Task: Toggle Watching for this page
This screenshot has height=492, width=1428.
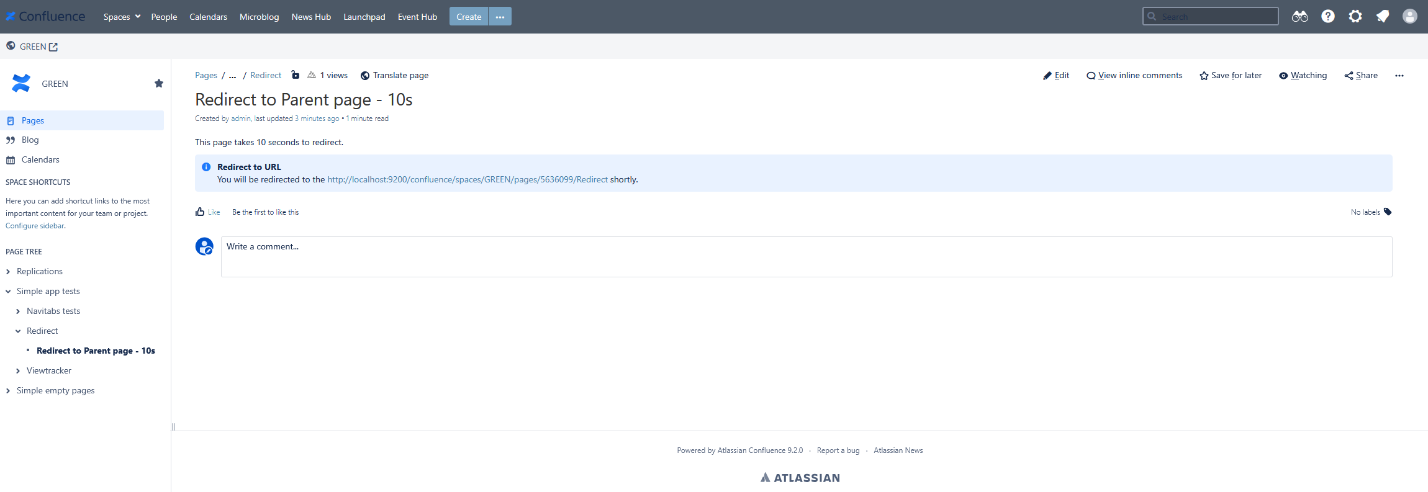Action: [1303, 76]
